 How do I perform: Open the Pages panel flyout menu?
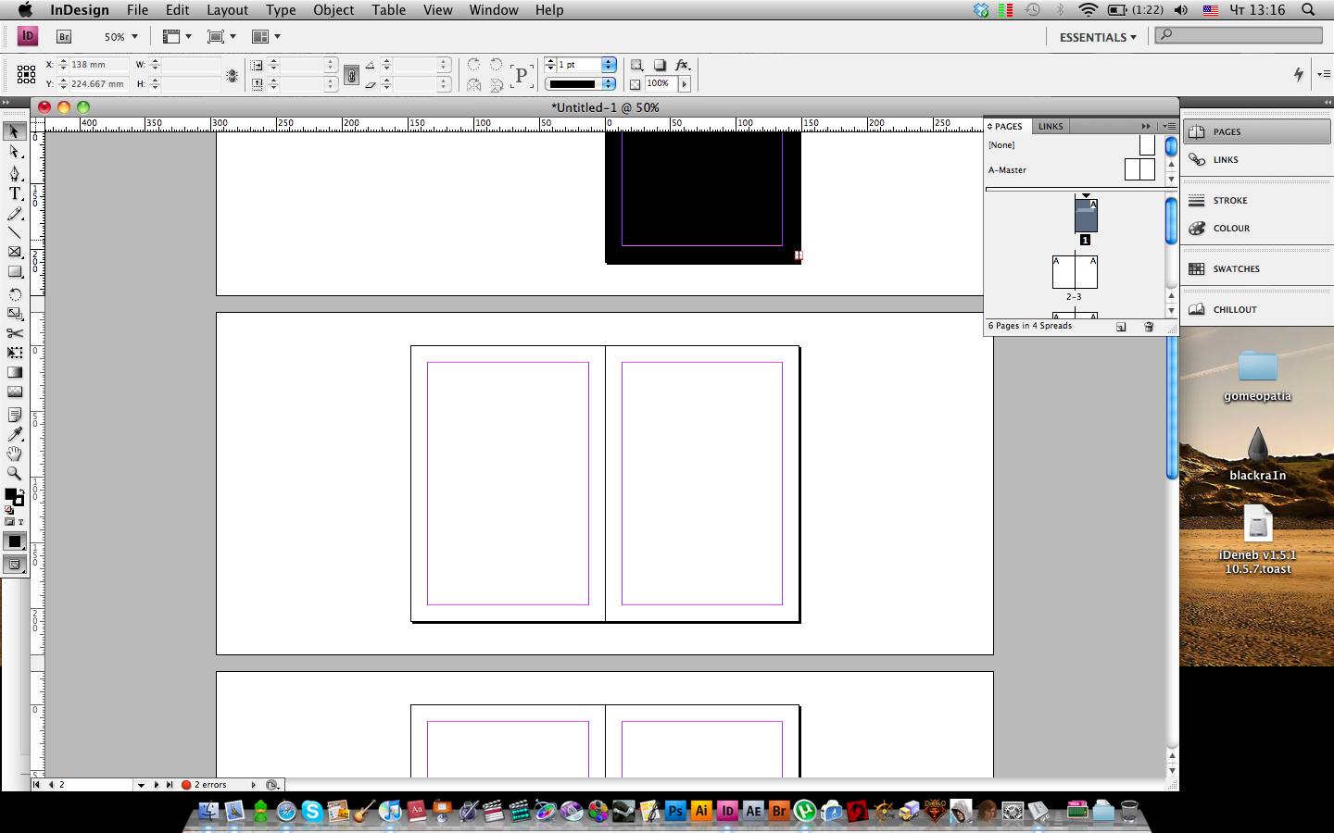[1170, 126]
